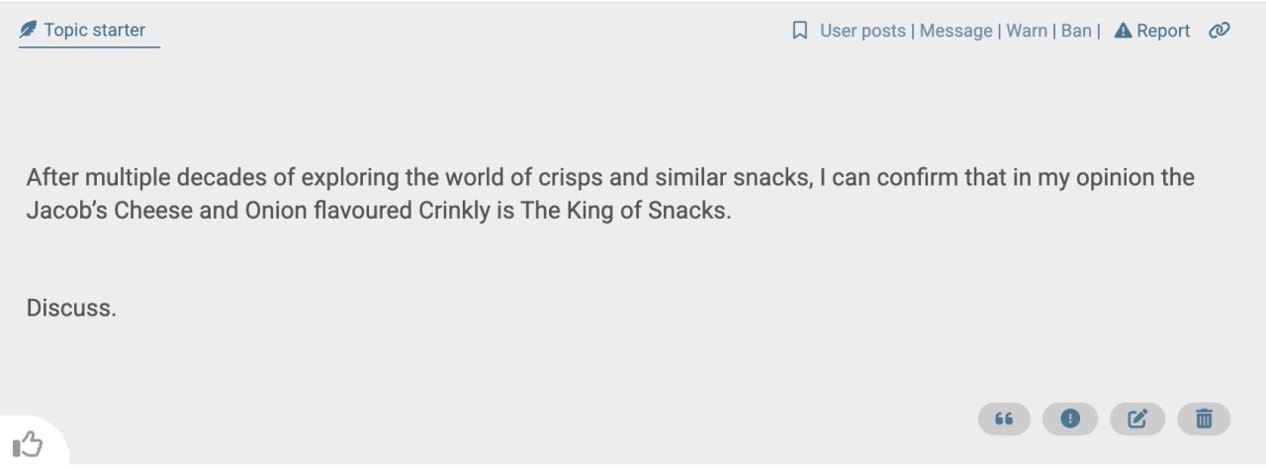The image size is (1266, 470).
Task: Click the Ban user link
Action: click(1076, 31)
